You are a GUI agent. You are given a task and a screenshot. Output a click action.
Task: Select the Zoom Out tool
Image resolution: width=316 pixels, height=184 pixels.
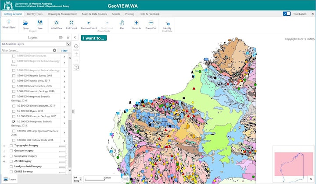(x=151, y=24)
